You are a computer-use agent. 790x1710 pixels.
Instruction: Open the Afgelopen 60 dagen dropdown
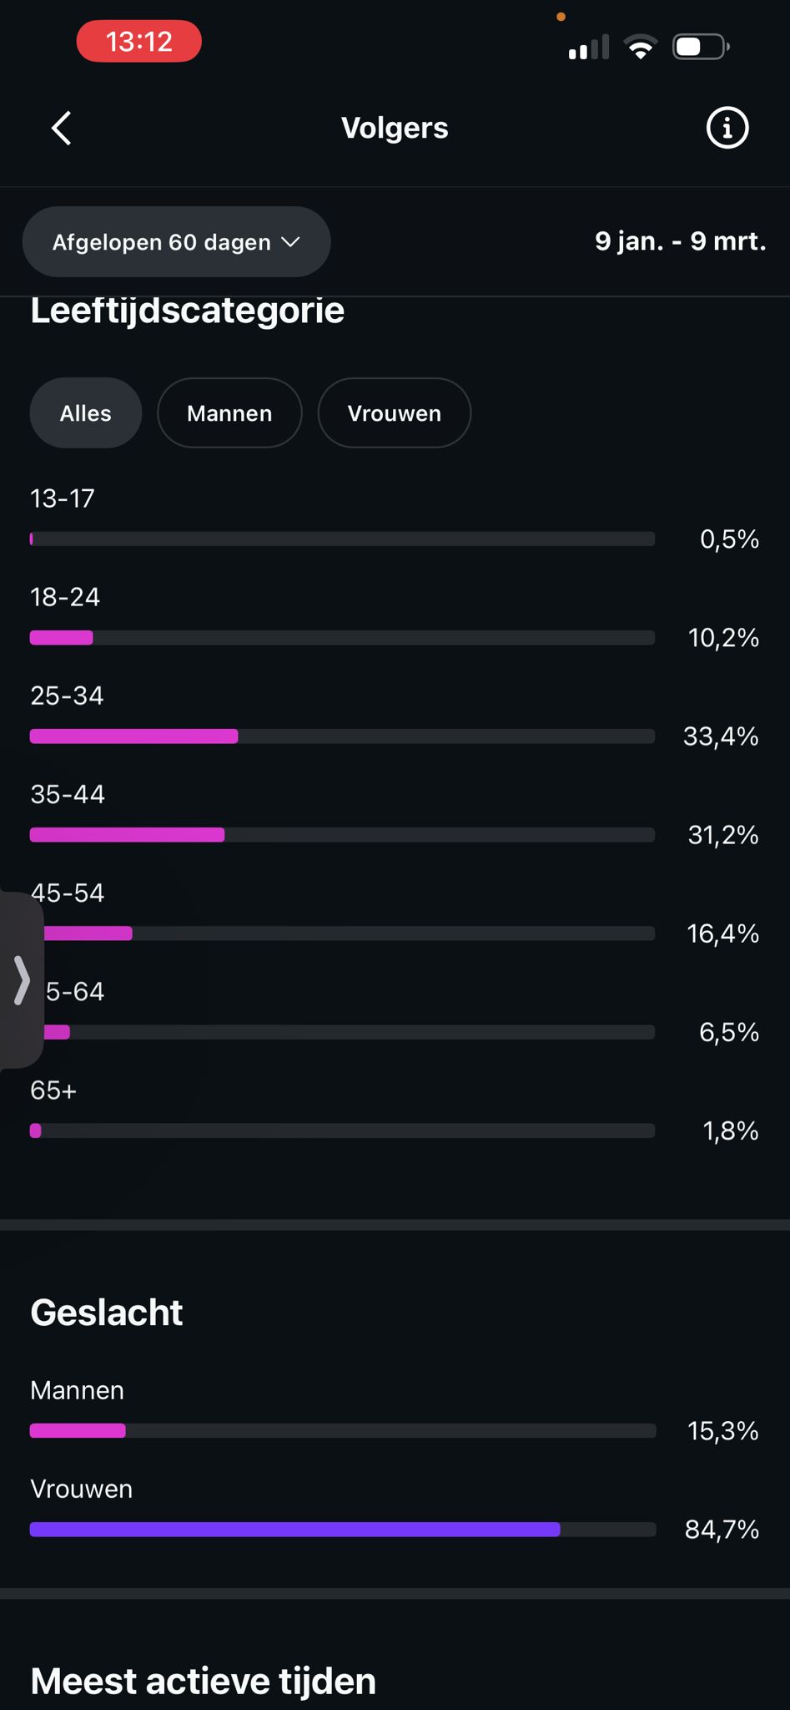[x=176, y=242]
